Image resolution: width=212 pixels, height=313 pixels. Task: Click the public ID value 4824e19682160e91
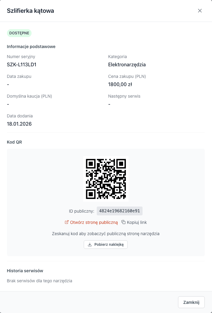coord(119,211)
